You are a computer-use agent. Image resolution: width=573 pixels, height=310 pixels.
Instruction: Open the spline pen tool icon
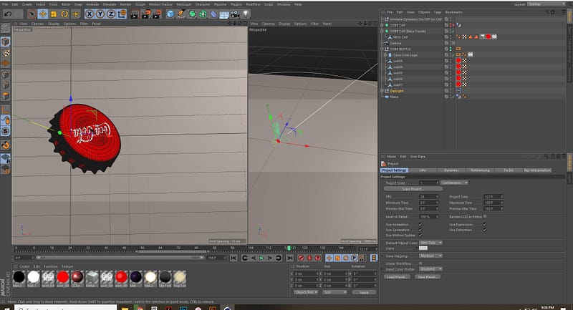(181, 14)
